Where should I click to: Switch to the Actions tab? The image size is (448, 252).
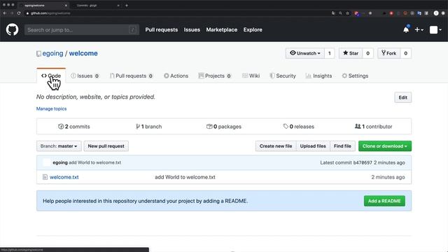click(x=176, y=76)
